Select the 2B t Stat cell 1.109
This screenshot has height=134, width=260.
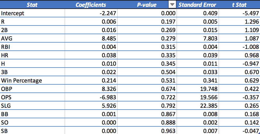[239, 30]
